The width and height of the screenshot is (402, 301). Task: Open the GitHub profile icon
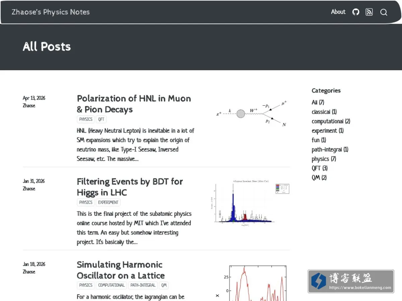pos(356,12)
